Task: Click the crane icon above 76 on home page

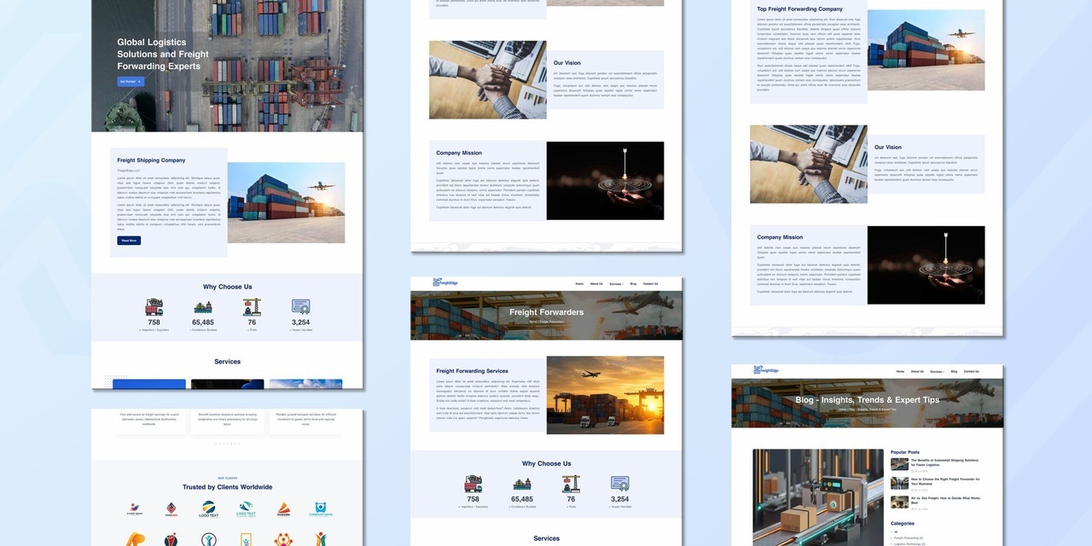Action: point(252,307)
